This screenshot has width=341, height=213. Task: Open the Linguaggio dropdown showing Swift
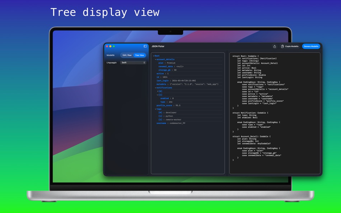(x=133, y=62)
